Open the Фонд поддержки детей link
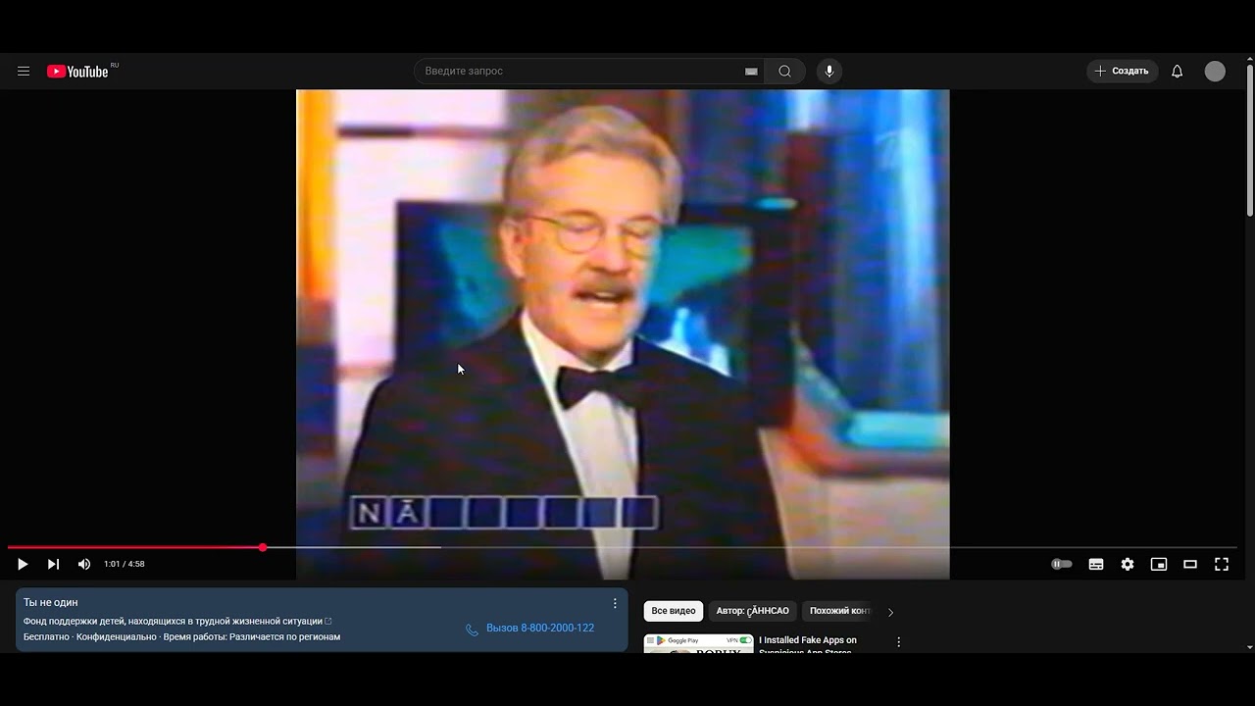 177,622
